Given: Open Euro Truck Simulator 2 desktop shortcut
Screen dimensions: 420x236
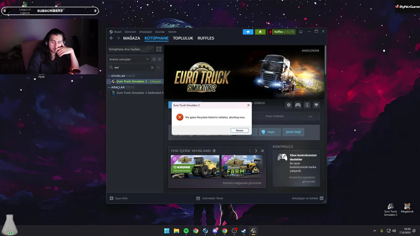Looking at the screenshot, I should (x=390, y=209).
